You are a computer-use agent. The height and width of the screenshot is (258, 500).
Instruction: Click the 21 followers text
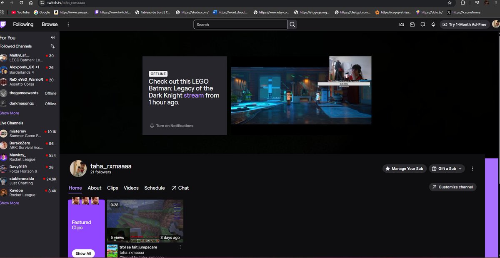pyautogui.click(x=101, y=172)
